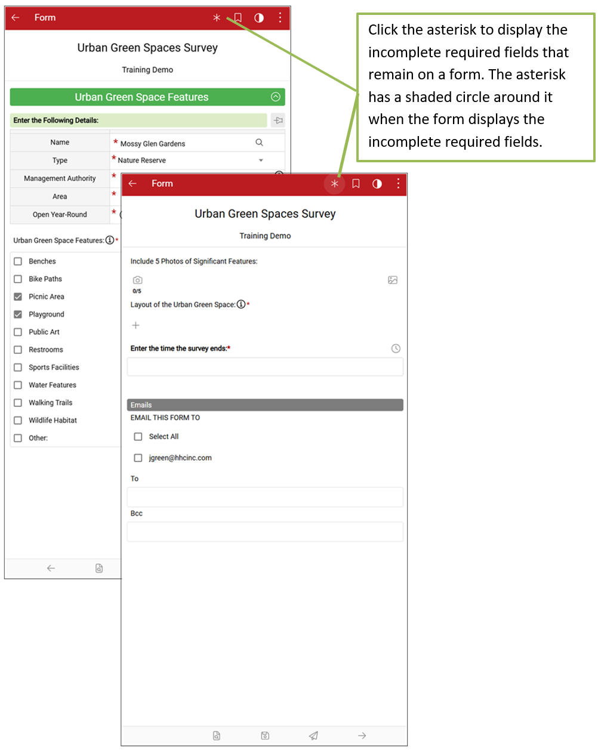Uncheck the Playground checkbox
Screen dimensions: 598x750
tap(18, 314)
